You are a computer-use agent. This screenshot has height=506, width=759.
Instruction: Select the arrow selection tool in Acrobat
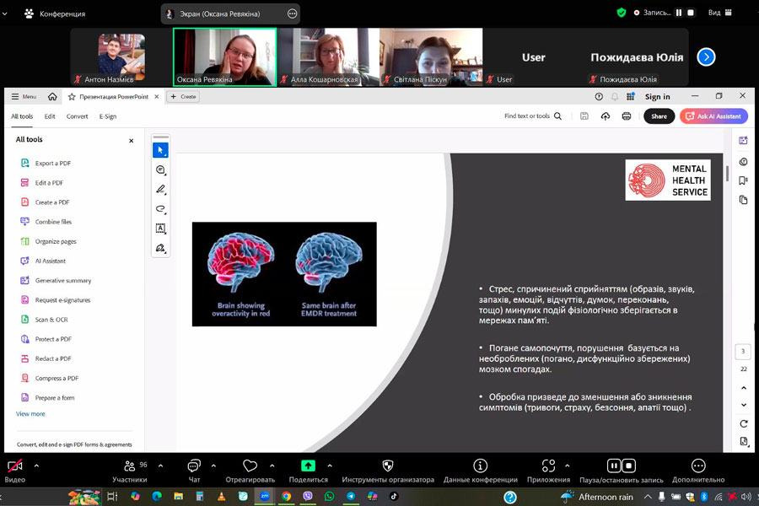[x=160, y=150]
